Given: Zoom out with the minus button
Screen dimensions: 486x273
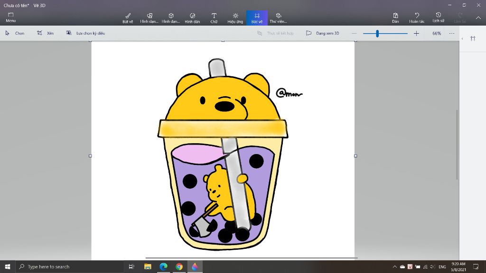Looking at the screenshot, I should [354, 33].
